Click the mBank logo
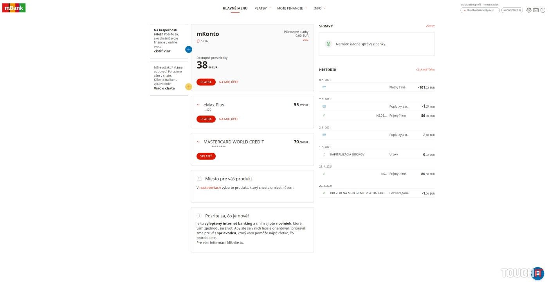Image resolution: width=548 pixels, height=282 pixels. (14, 8)
